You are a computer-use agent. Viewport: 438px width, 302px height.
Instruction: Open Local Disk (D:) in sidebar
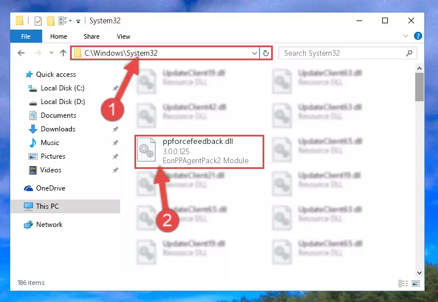click(x=63, y=102)
